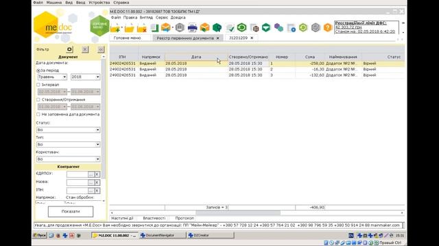Click the Сума column header
This screenshot has width=439, height=246.
tap(309, 57)
